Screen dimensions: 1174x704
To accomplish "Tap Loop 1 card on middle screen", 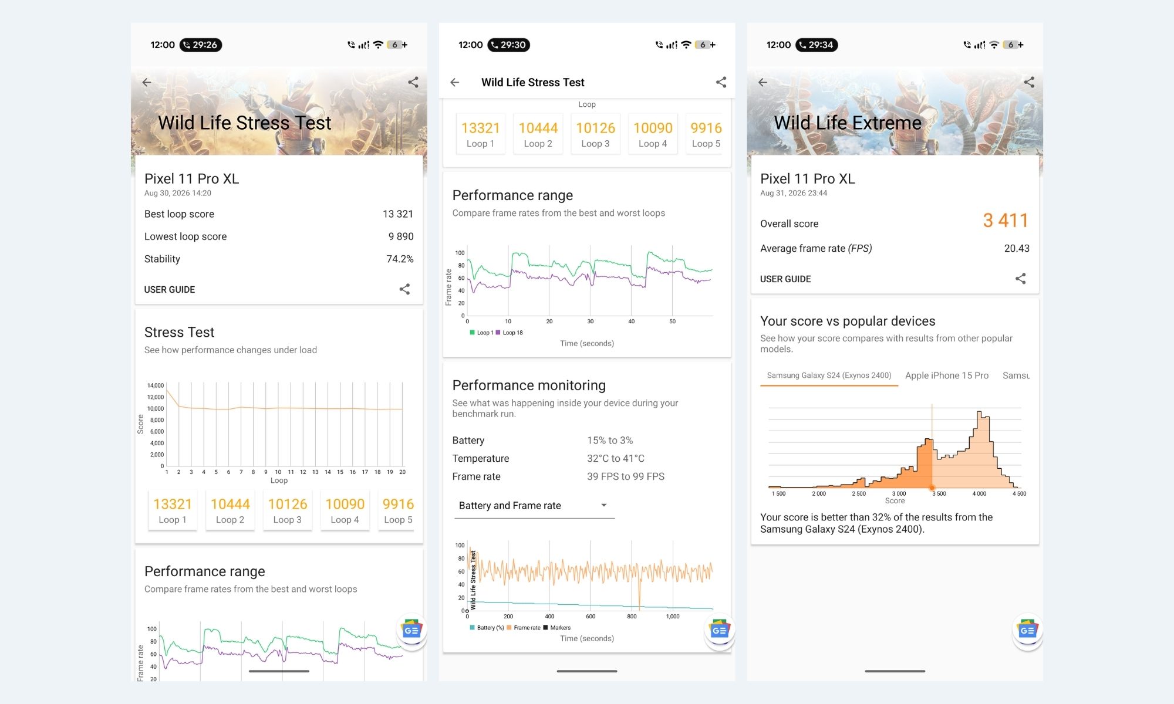I will coord(481,134).
